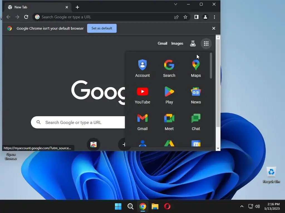Toggle the Chrome side panel

click(196, 17)
